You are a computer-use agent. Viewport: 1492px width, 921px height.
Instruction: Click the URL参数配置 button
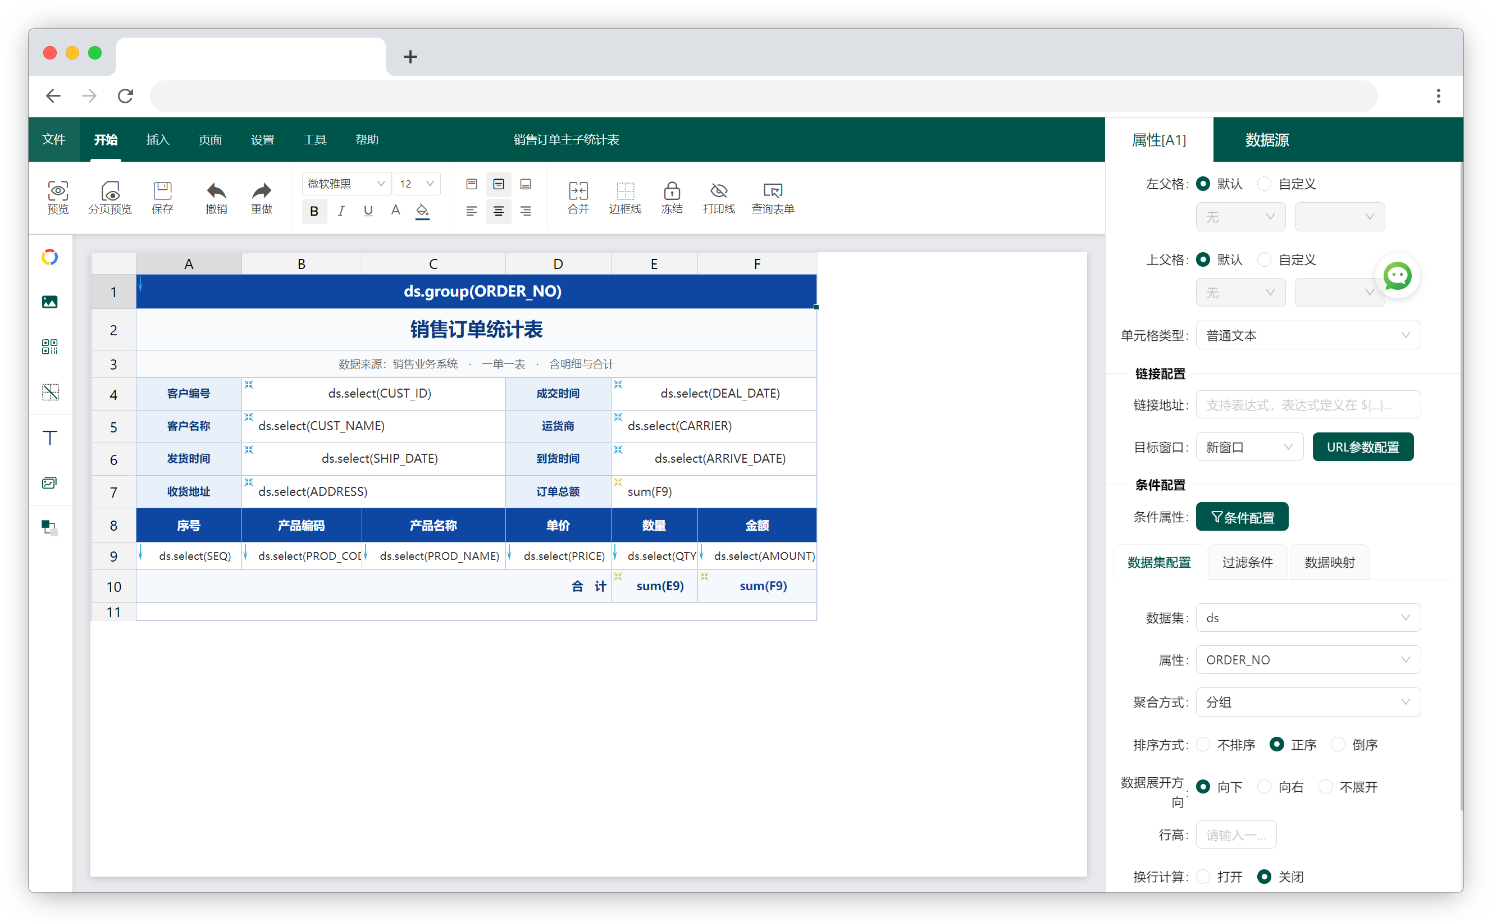[1362, 447]
